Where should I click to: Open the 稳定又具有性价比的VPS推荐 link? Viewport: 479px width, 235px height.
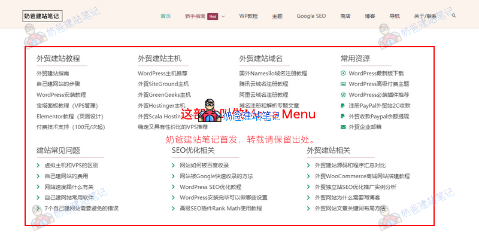(173, 127)
